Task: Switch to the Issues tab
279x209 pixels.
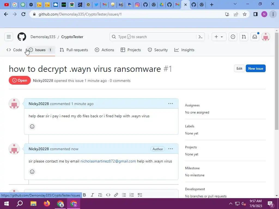Action: click(41, 50)
